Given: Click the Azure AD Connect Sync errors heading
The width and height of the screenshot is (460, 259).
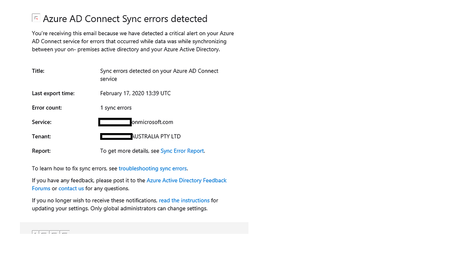Looking at the screenshot, I should click(x=125, y=19).
